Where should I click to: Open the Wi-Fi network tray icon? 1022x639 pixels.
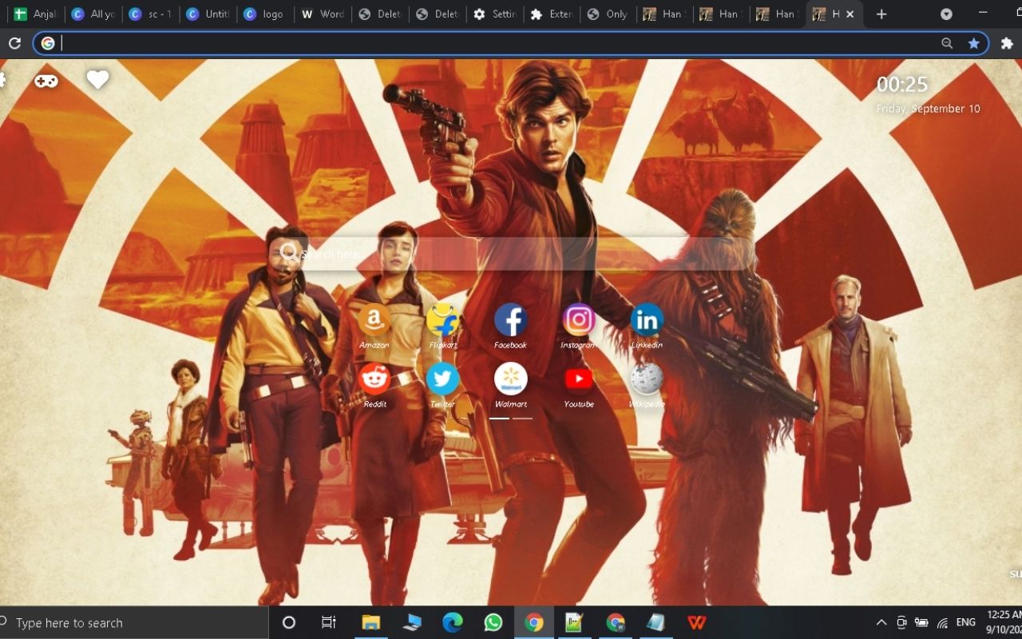click(942, 622)
